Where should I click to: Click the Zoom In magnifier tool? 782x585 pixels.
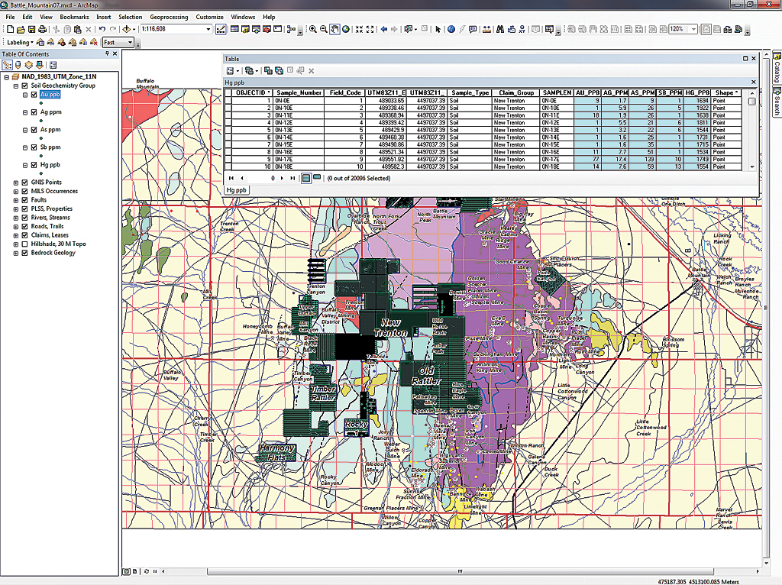pyautogui.click(x=312, y=30)
